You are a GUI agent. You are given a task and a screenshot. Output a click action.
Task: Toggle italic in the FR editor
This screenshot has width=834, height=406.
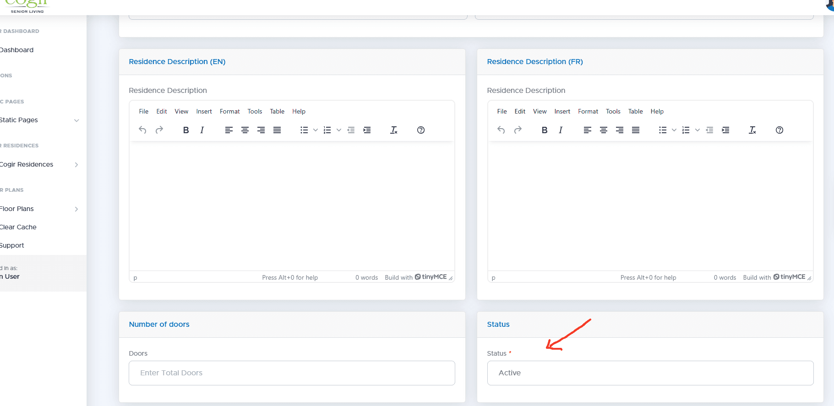tap(561, 130)
